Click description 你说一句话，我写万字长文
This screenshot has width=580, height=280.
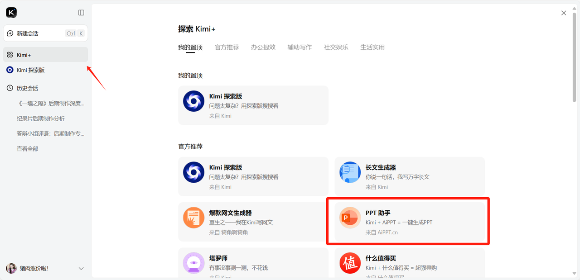click(397, 177)
